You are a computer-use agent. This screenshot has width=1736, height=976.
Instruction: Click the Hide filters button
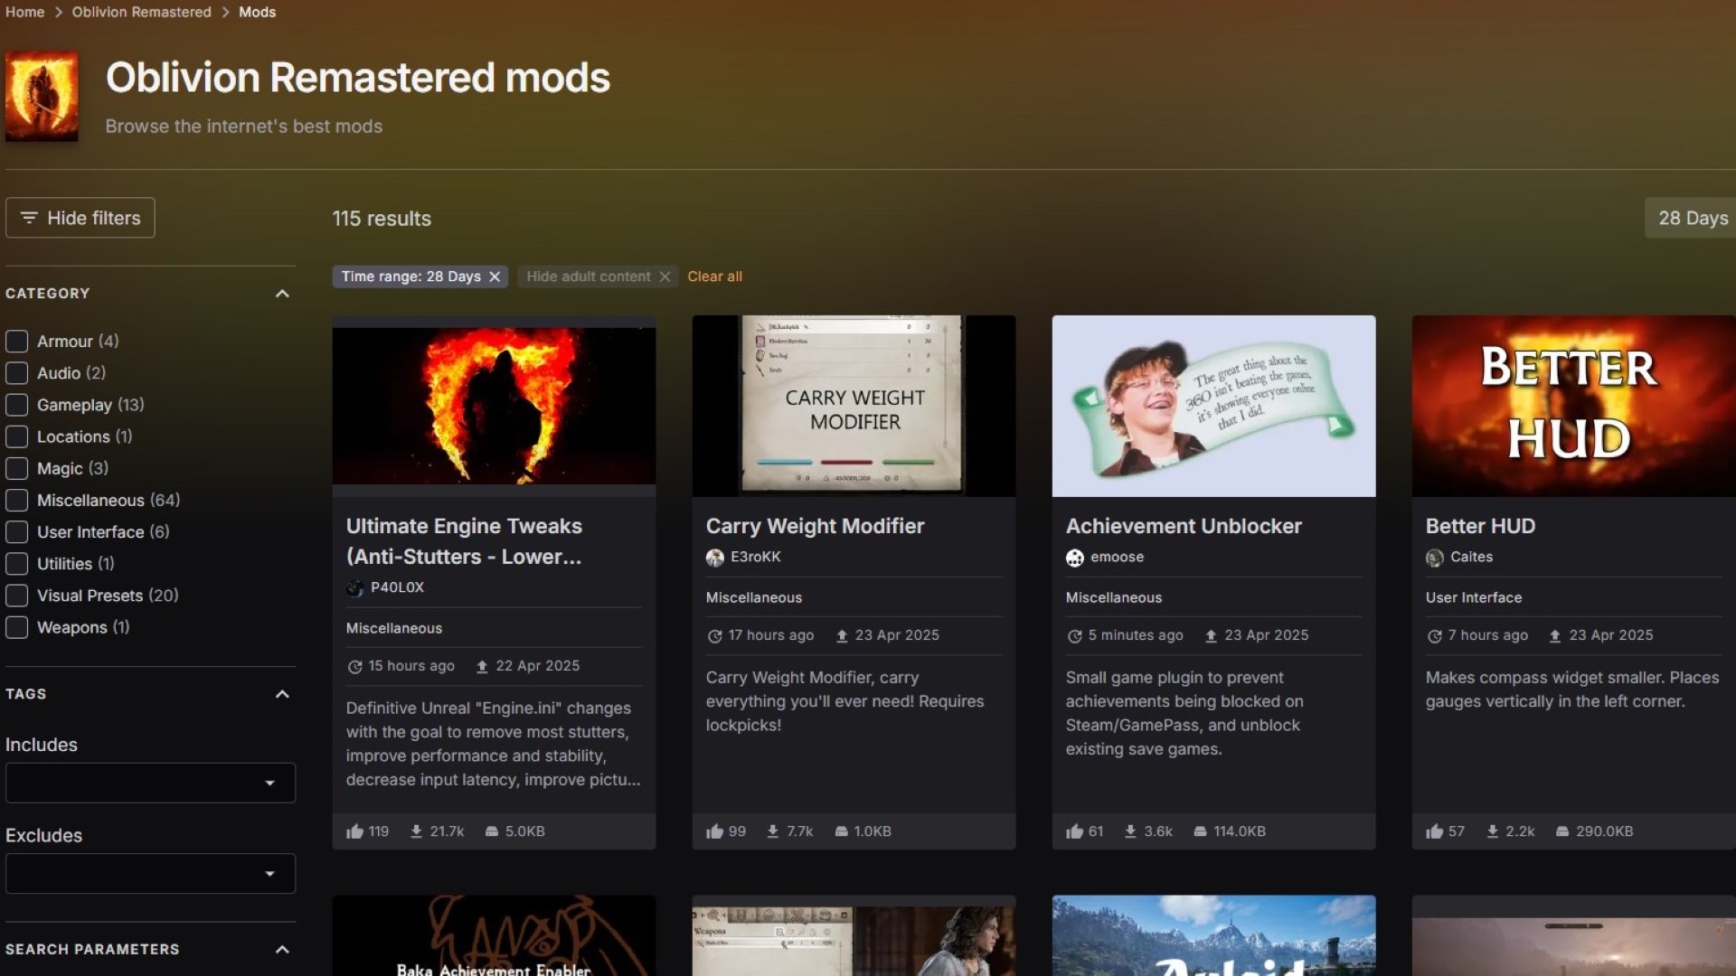click(80, 218)
